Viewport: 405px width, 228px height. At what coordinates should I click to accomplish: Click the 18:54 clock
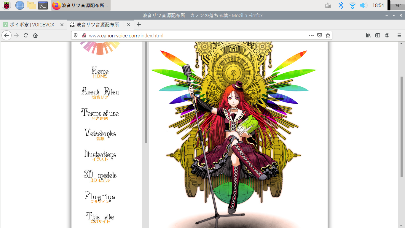(x=378, y=5)
